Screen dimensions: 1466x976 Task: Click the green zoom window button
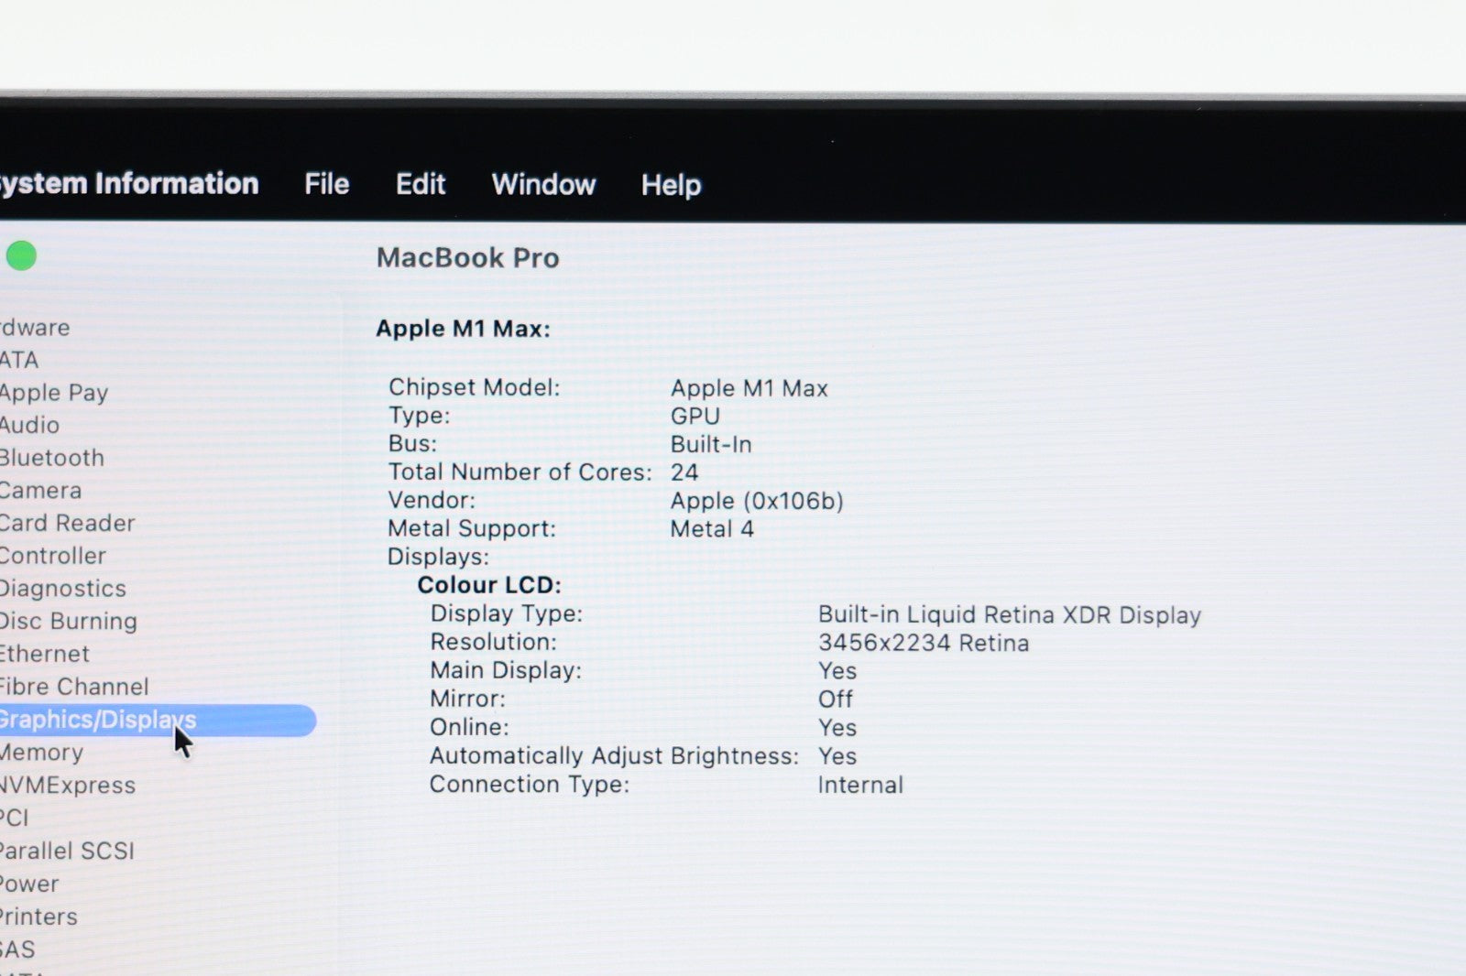pos(21,256)
